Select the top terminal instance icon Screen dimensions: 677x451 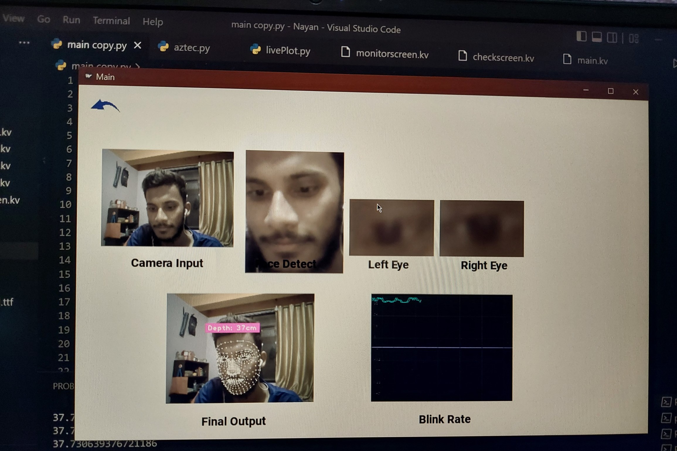coord(666,402)
